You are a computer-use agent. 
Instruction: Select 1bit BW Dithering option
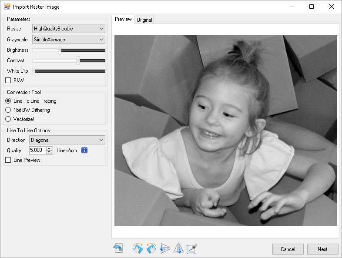8,110
